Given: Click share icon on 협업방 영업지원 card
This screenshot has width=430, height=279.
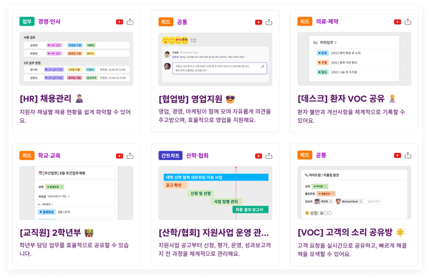Looking at the screenshot, I should [x=269, y=22].
